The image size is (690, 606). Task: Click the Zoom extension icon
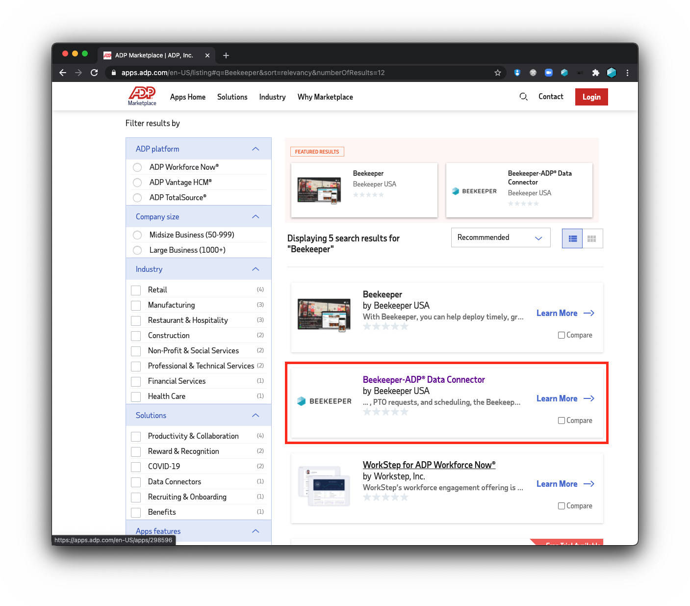pos(549,73)
